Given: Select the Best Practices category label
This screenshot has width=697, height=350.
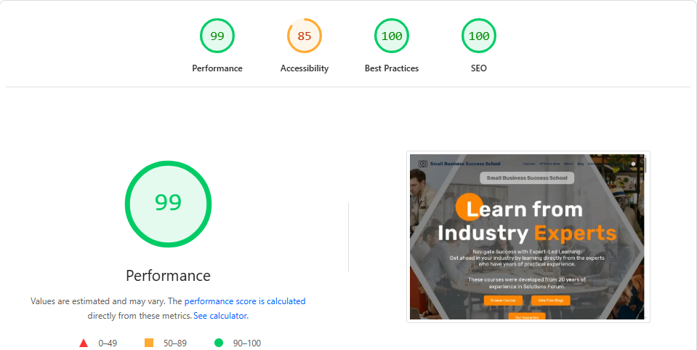Looking at the screenshot, I should (x=392, y=68).
